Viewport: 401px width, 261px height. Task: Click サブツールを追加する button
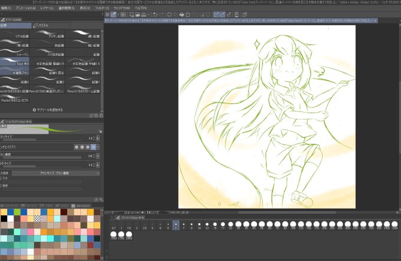[x=48, y=110]
